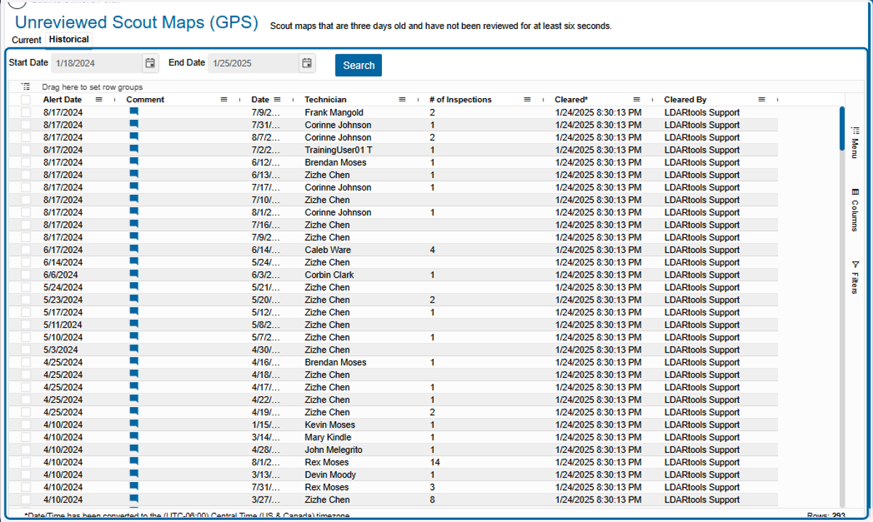Open comment icon in Mary Kindle row

click(x=134, y=436)
